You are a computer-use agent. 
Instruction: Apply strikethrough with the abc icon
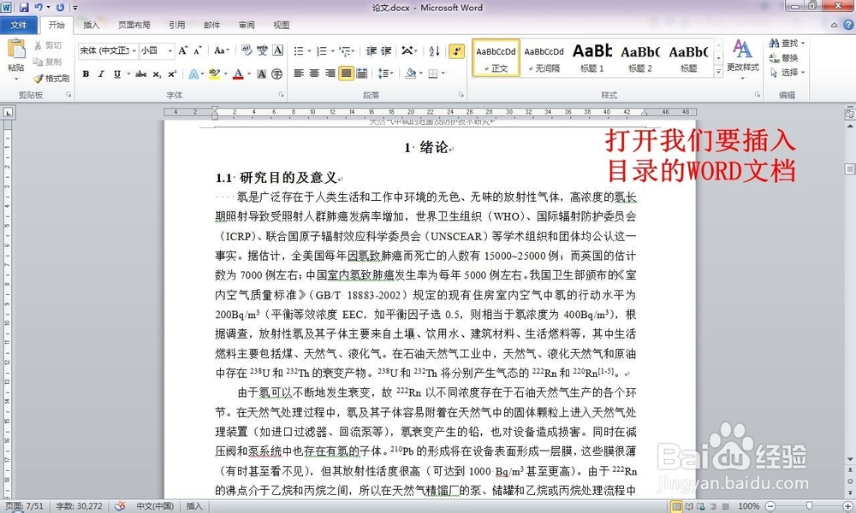click(x=141, y=74)
